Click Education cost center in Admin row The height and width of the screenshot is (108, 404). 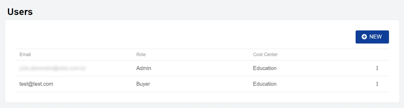click(265, 68)
